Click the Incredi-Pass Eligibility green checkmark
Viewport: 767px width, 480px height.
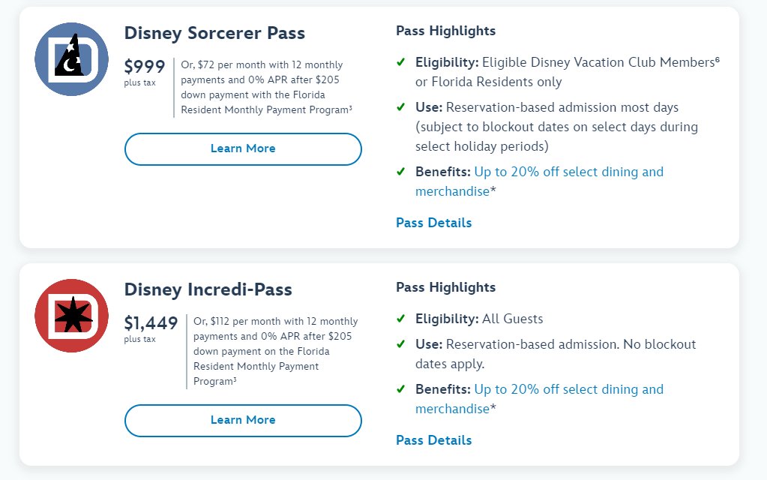click(x=401, y=319)
